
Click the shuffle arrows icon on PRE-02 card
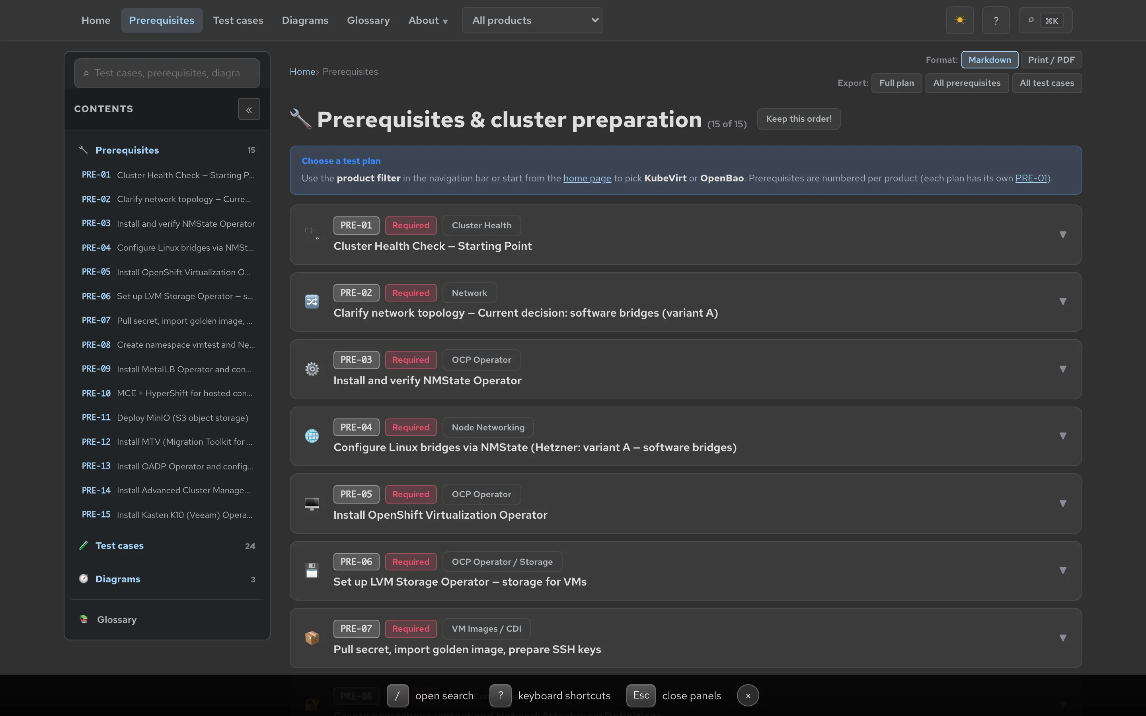312,301
